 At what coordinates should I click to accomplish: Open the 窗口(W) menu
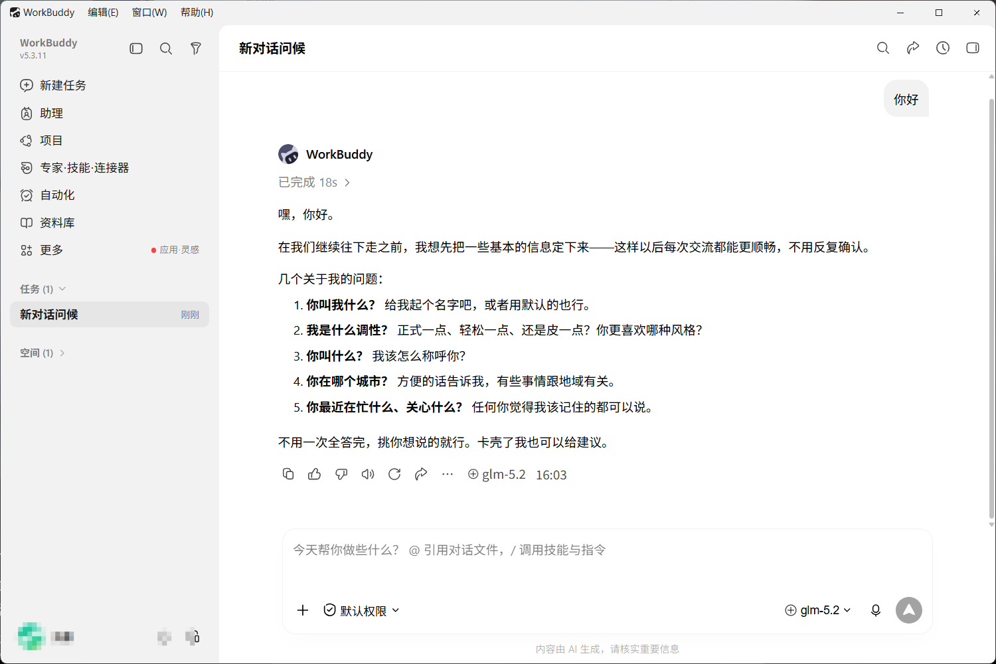(149, 13)
